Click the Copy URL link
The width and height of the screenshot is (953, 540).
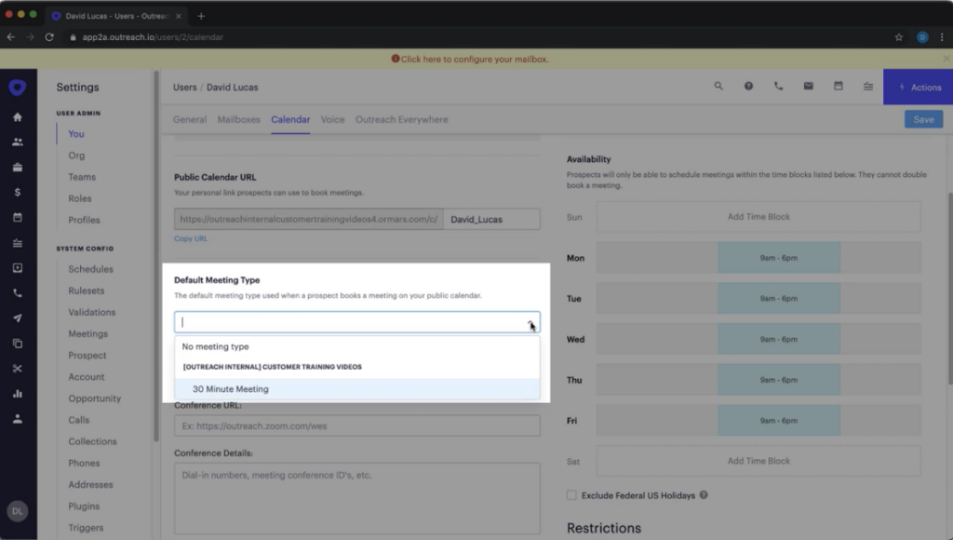click(x=191, y=239)
